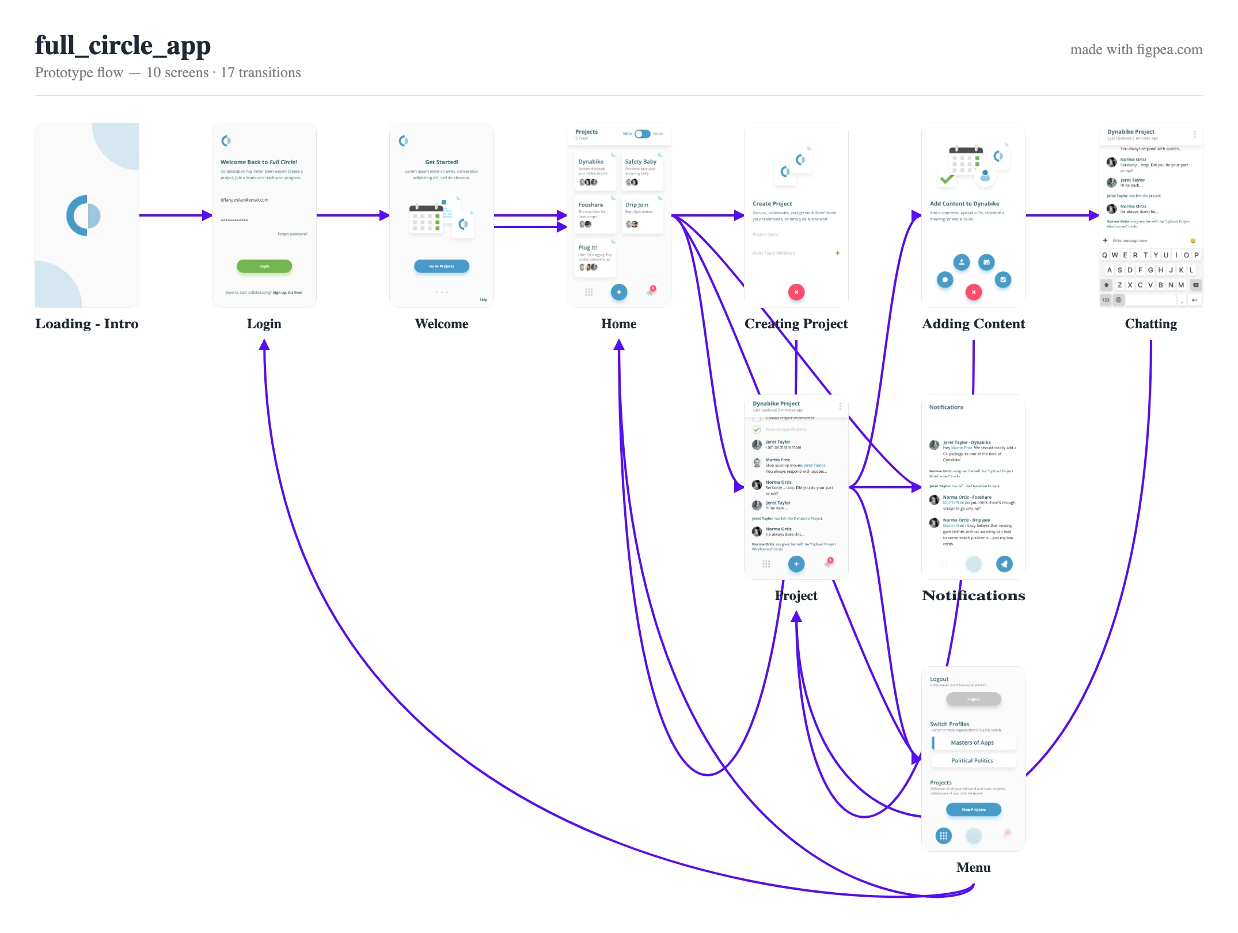Click Forgot password link on Login screen
Image resolution: width=1238 pixels, height=933 pixels.
point(293,234)
